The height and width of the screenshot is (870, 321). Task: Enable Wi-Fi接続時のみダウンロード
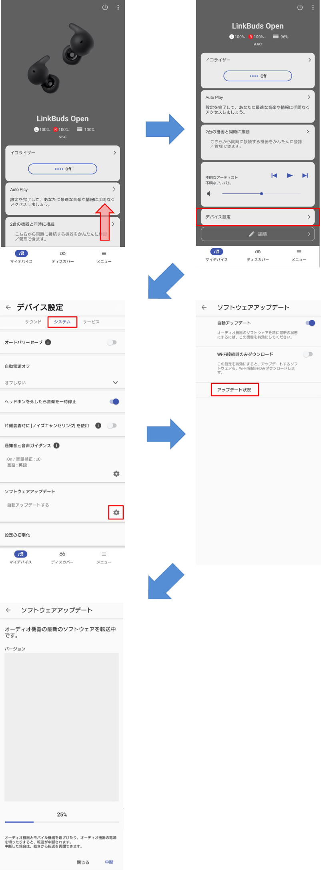point(308,354)
